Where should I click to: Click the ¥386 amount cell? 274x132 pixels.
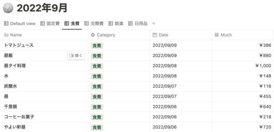243,45
